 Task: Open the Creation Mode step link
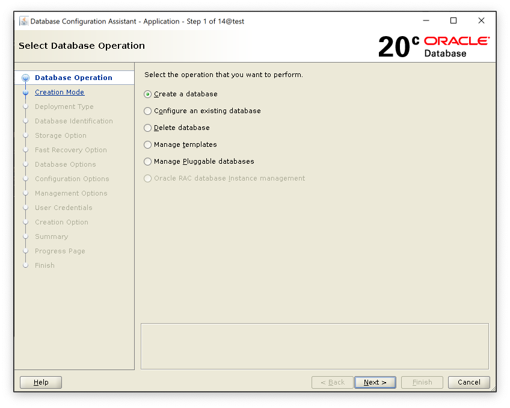point(60,92)
